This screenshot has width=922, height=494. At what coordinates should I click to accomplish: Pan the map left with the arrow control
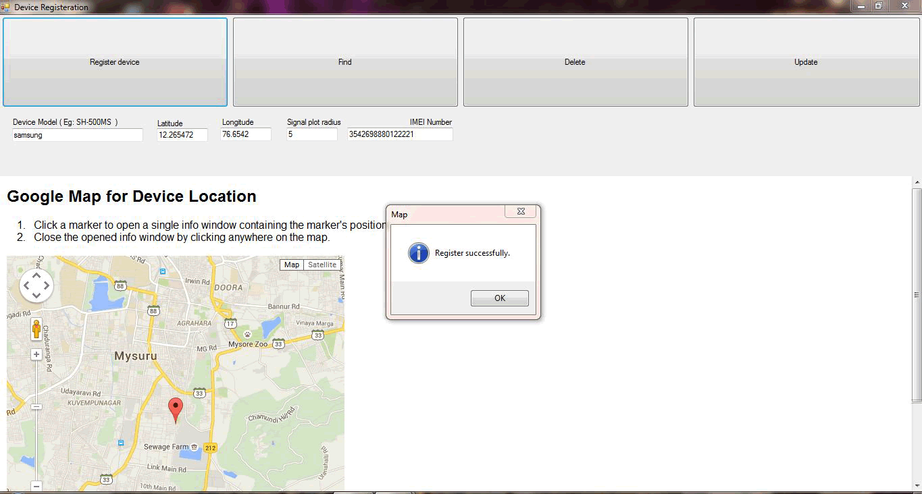(26, 285)
